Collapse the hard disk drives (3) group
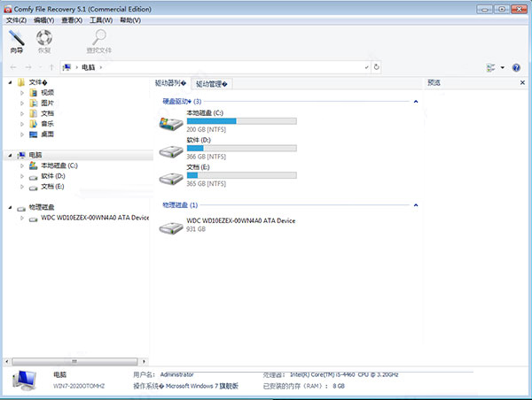The height and width of the screenshot is (400, 532). click(x=416, y=101)
